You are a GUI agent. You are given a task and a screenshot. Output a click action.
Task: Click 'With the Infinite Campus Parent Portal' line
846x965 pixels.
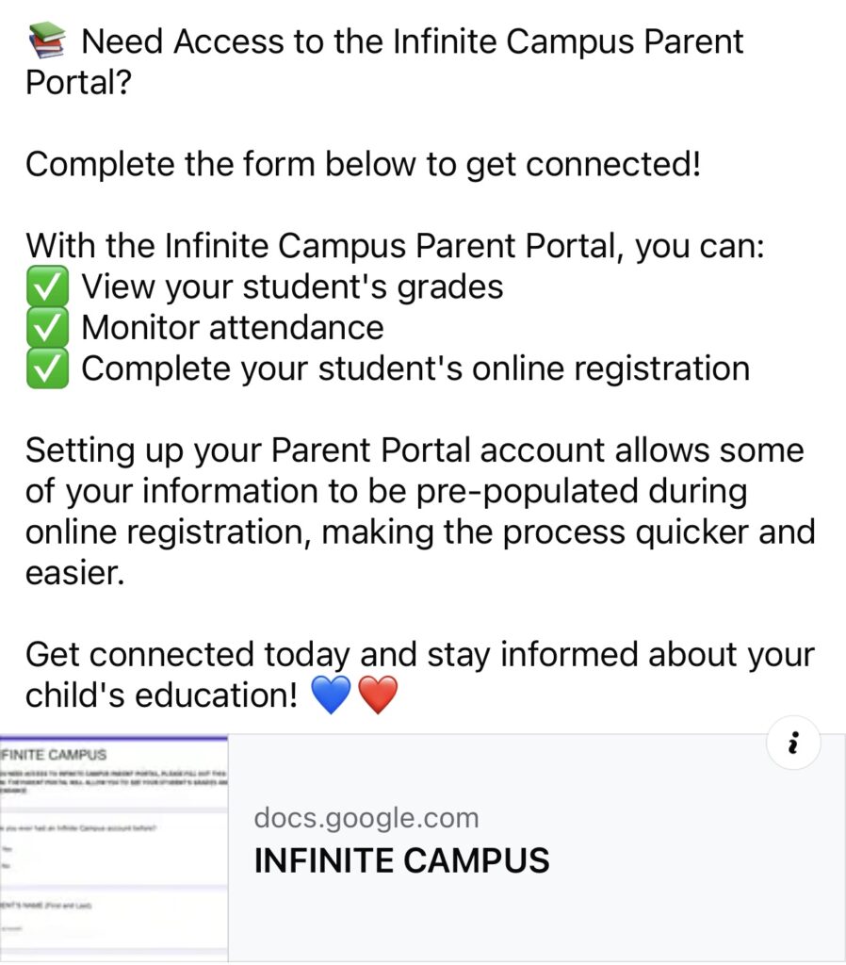[x=395, y=246]
